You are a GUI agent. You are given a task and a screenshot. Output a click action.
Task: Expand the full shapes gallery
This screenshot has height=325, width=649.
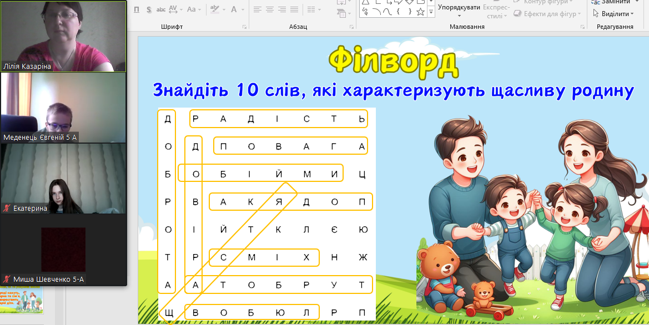(x=431, y=12)
